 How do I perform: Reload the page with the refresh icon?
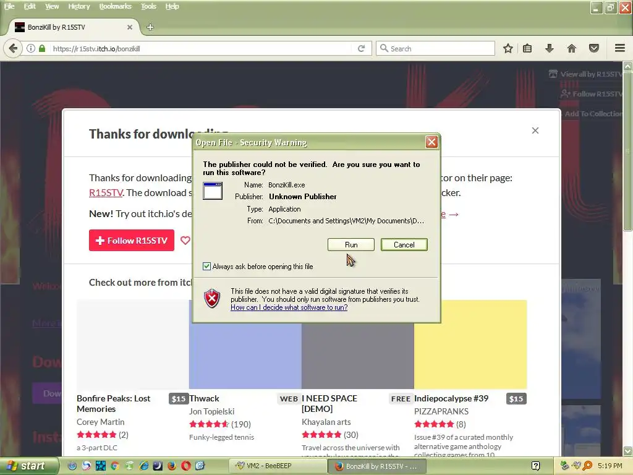click(x=361, y=48)
